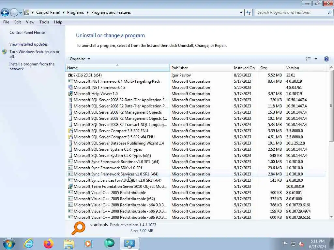Click the Back navigation arrow button
The width and height of the screenshot is (334, 250).
coord(5,13)
